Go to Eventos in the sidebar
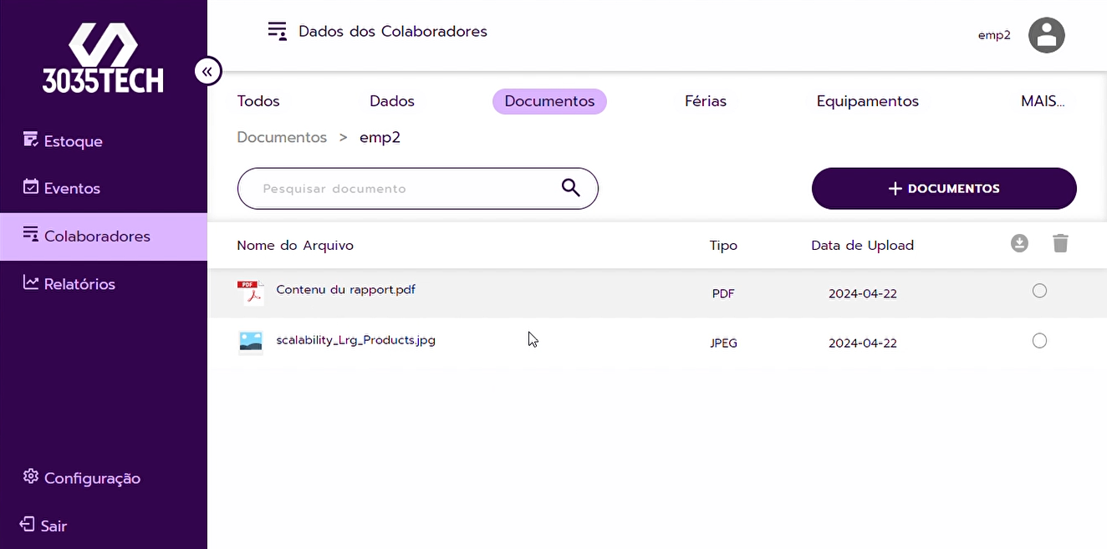 tap(61, 188)
